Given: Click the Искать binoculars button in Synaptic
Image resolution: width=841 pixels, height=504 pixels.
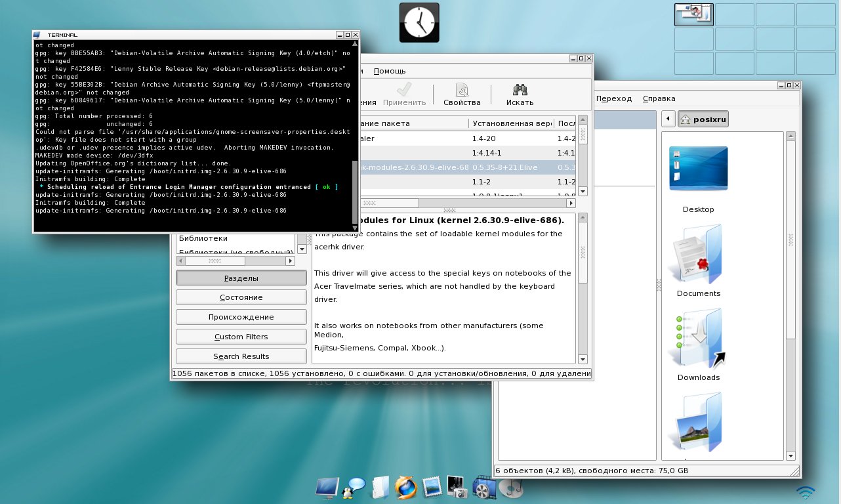Looking at the screenshot, I should tap(520, 94).
